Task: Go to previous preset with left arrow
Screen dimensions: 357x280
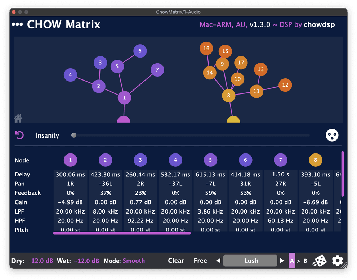Action: [218, 261]
